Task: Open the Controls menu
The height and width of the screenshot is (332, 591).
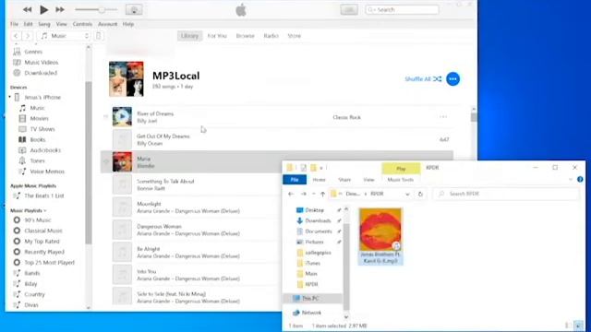Action: [x=82, y=24]
